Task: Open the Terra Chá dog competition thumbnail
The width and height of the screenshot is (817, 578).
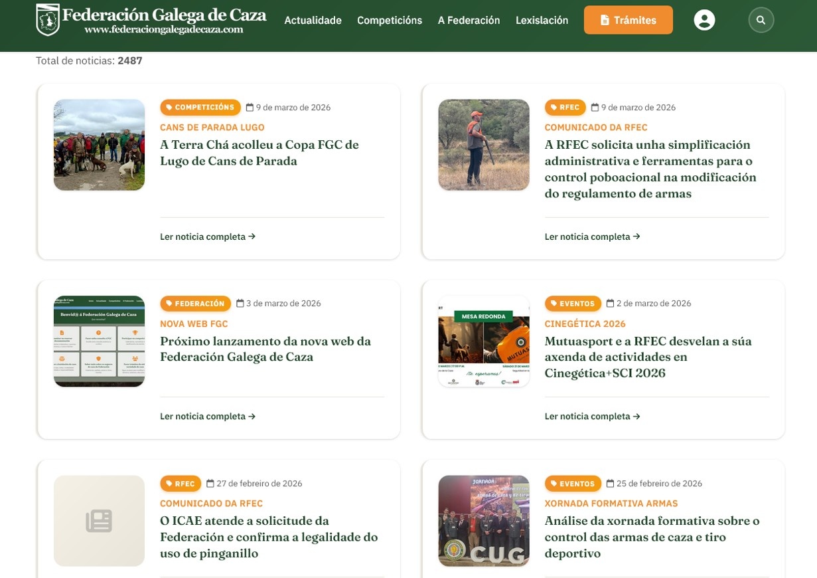Action: 99,145
